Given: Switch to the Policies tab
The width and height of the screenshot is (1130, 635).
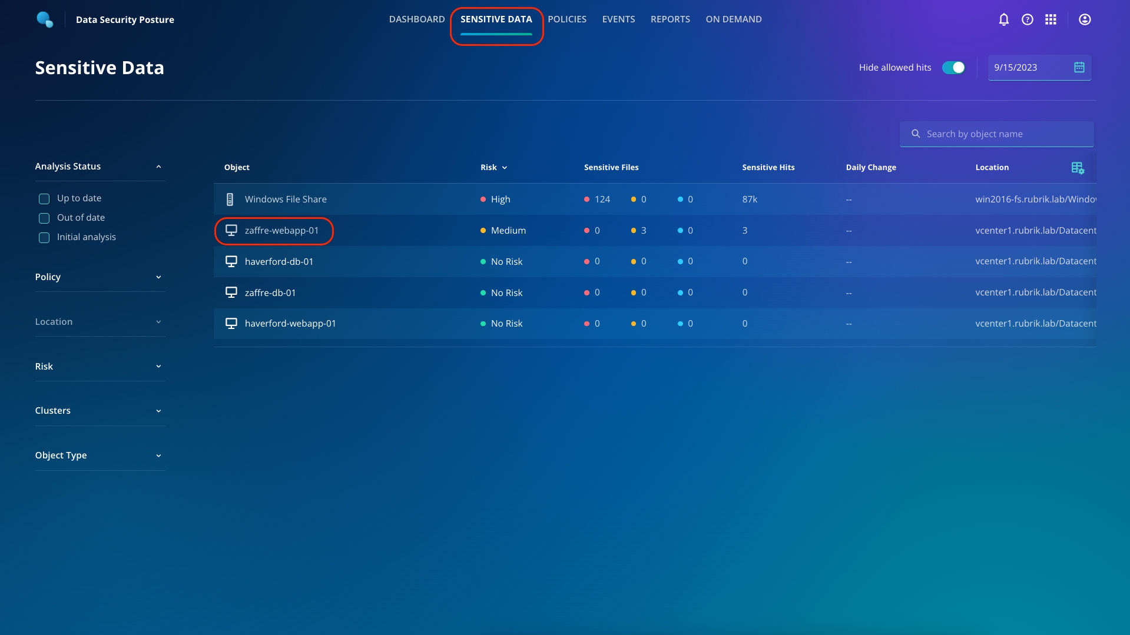Looking at the screenshot, I should click(x=566, y=19).
